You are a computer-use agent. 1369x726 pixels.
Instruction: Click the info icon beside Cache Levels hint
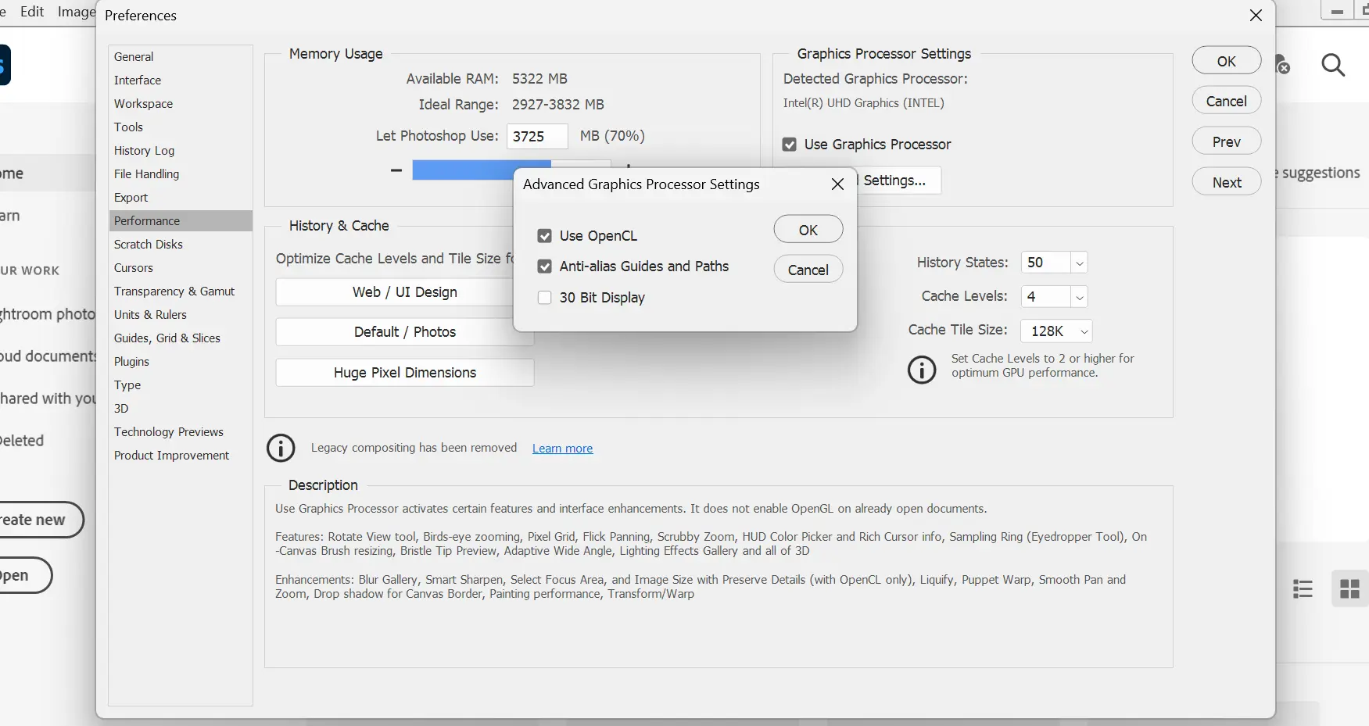pyautogui.click(x=922, y=369)
